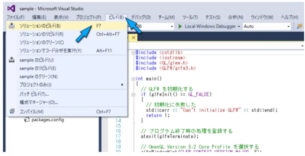Click the comment GLFW を初期化する

point(167,89)
